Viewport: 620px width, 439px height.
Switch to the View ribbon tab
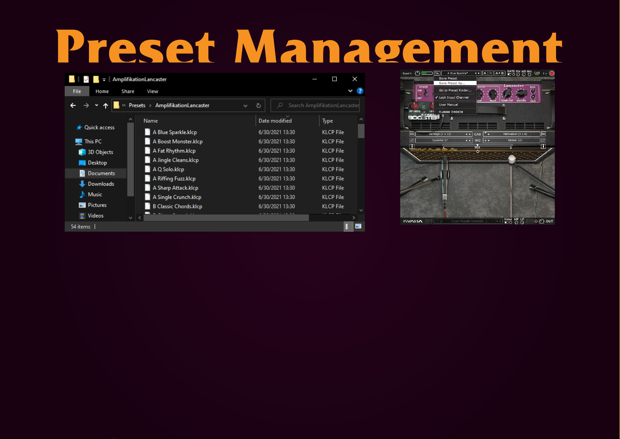[153, 91]
